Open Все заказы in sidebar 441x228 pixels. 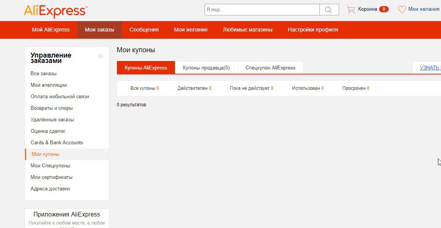point(43,74)
